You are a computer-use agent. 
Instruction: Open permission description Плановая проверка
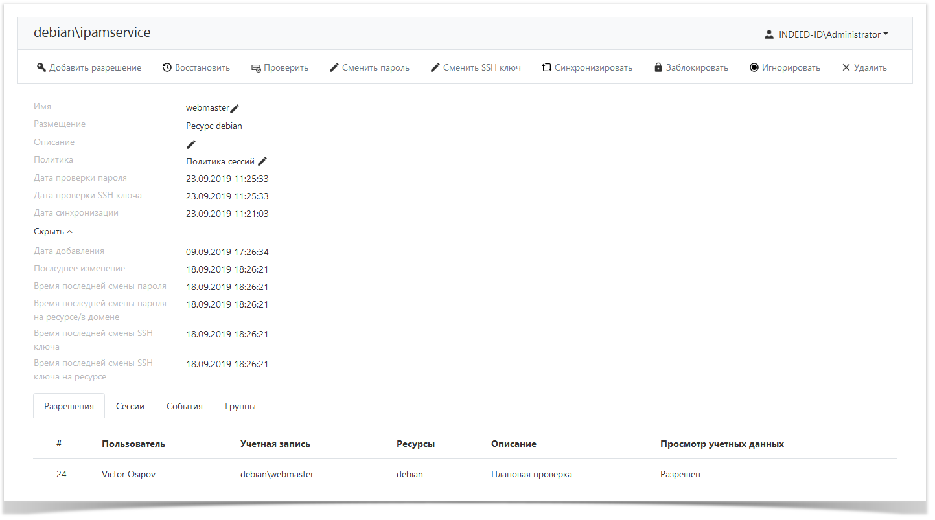click(531, 474)
